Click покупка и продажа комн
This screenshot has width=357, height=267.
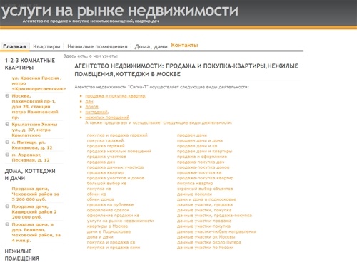114,248
